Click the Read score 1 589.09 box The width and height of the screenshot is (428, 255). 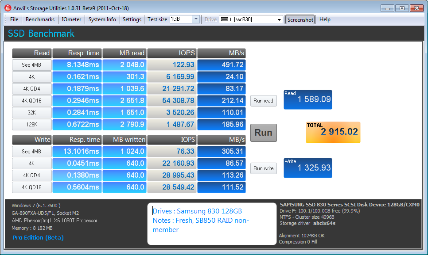tap(308, 99)
